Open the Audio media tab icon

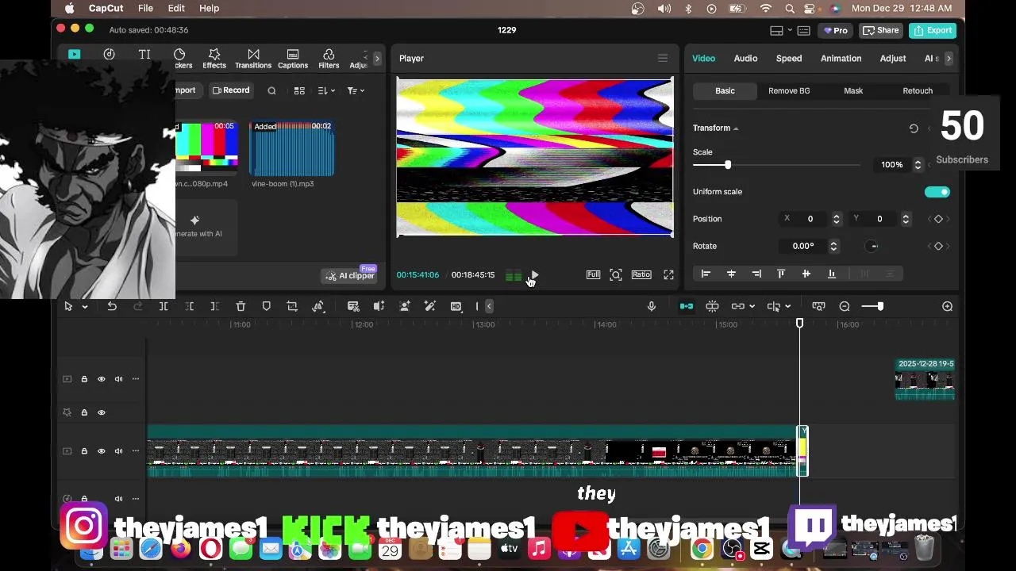109,55
